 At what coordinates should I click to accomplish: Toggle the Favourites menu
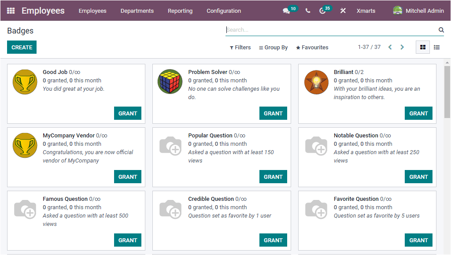pyautogui.click(x=312, y=47)
